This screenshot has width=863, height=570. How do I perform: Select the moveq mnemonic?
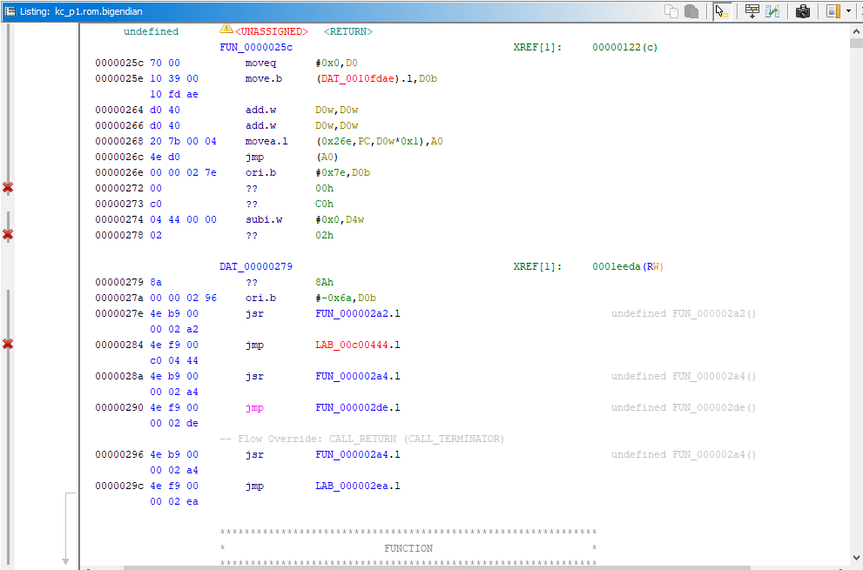261,64
